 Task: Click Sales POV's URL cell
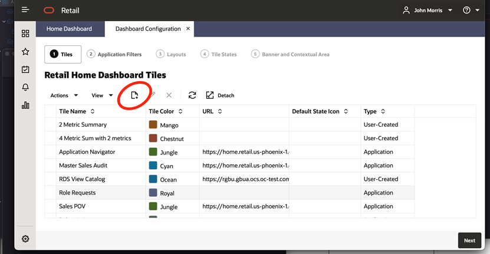point(244,206)
